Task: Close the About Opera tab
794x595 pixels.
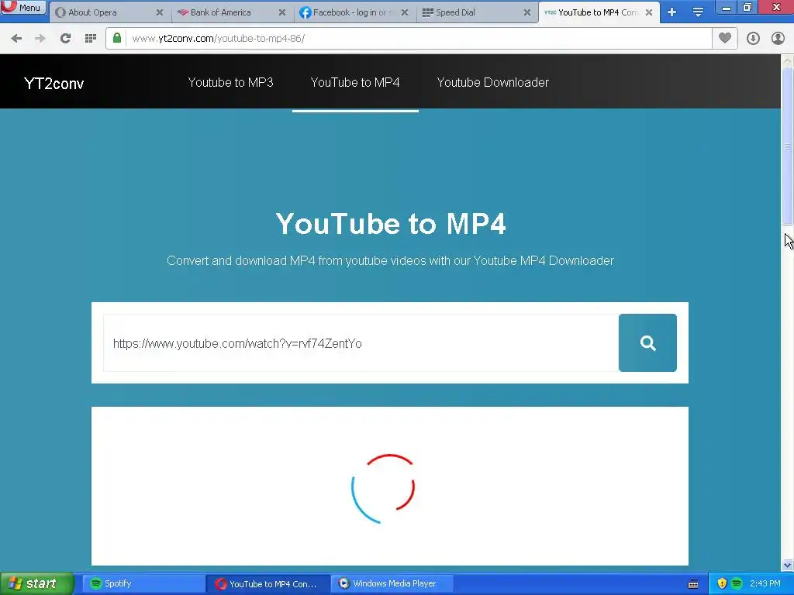Action: [160, 12]
